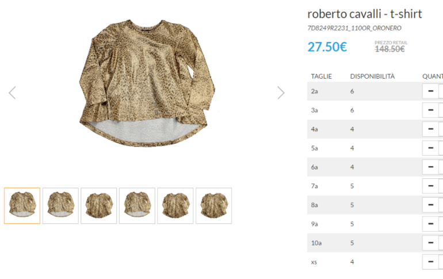Reduce quantity for size 6a

click(x=430, y=167)
